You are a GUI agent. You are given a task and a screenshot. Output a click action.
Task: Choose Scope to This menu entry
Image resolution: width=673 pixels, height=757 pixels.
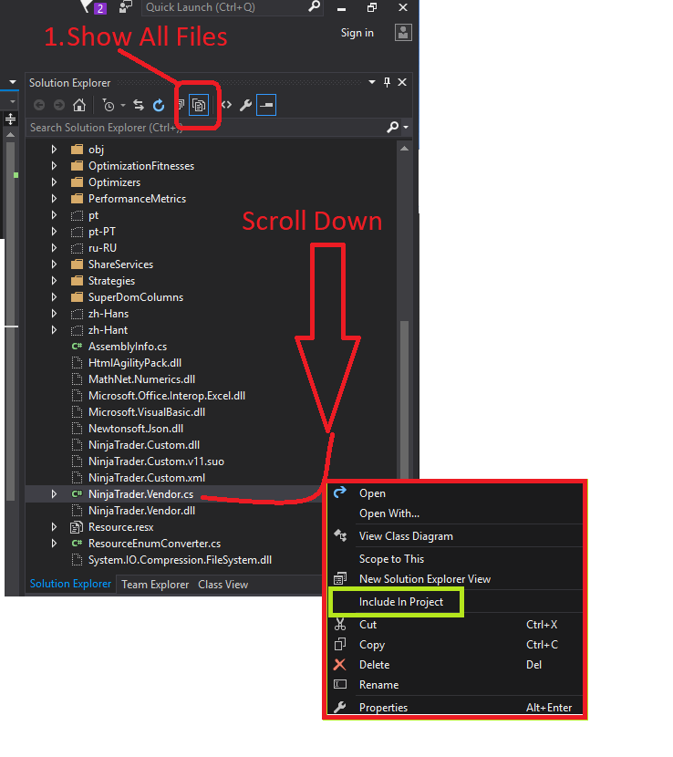coord(456,559)
